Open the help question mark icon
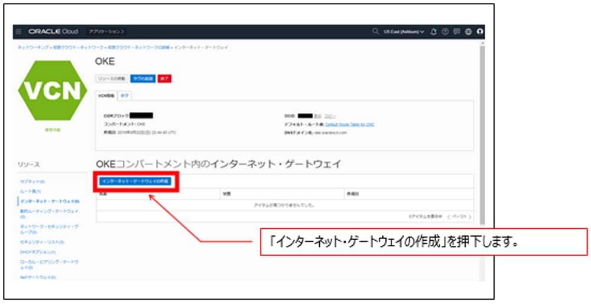Screen dimensions: 591x304 coord(445,32)
